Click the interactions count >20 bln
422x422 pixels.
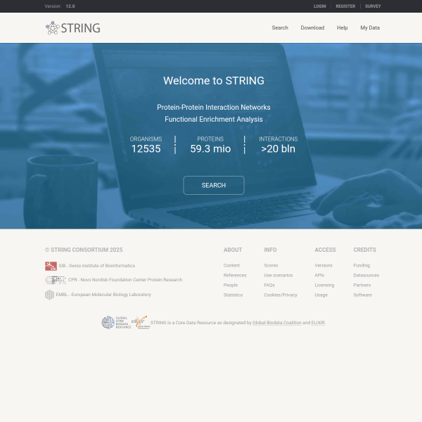click(279, 149)
